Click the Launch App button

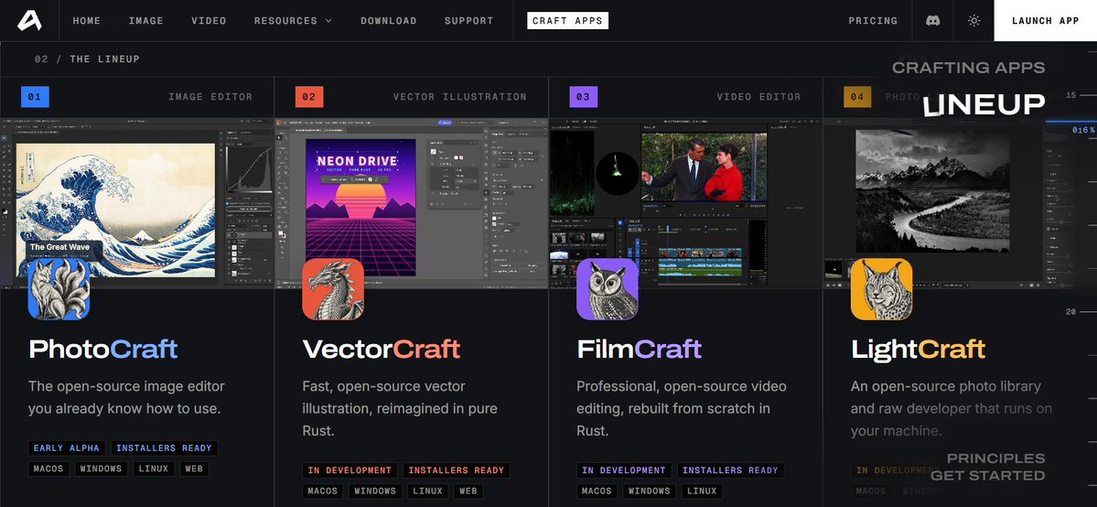coord(1045,21)
